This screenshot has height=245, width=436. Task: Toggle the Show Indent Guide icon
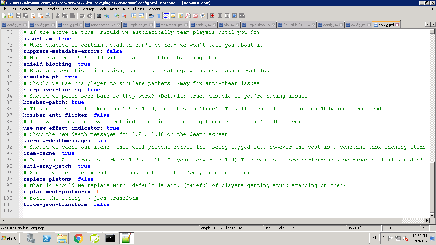click(x=166, y=16)
